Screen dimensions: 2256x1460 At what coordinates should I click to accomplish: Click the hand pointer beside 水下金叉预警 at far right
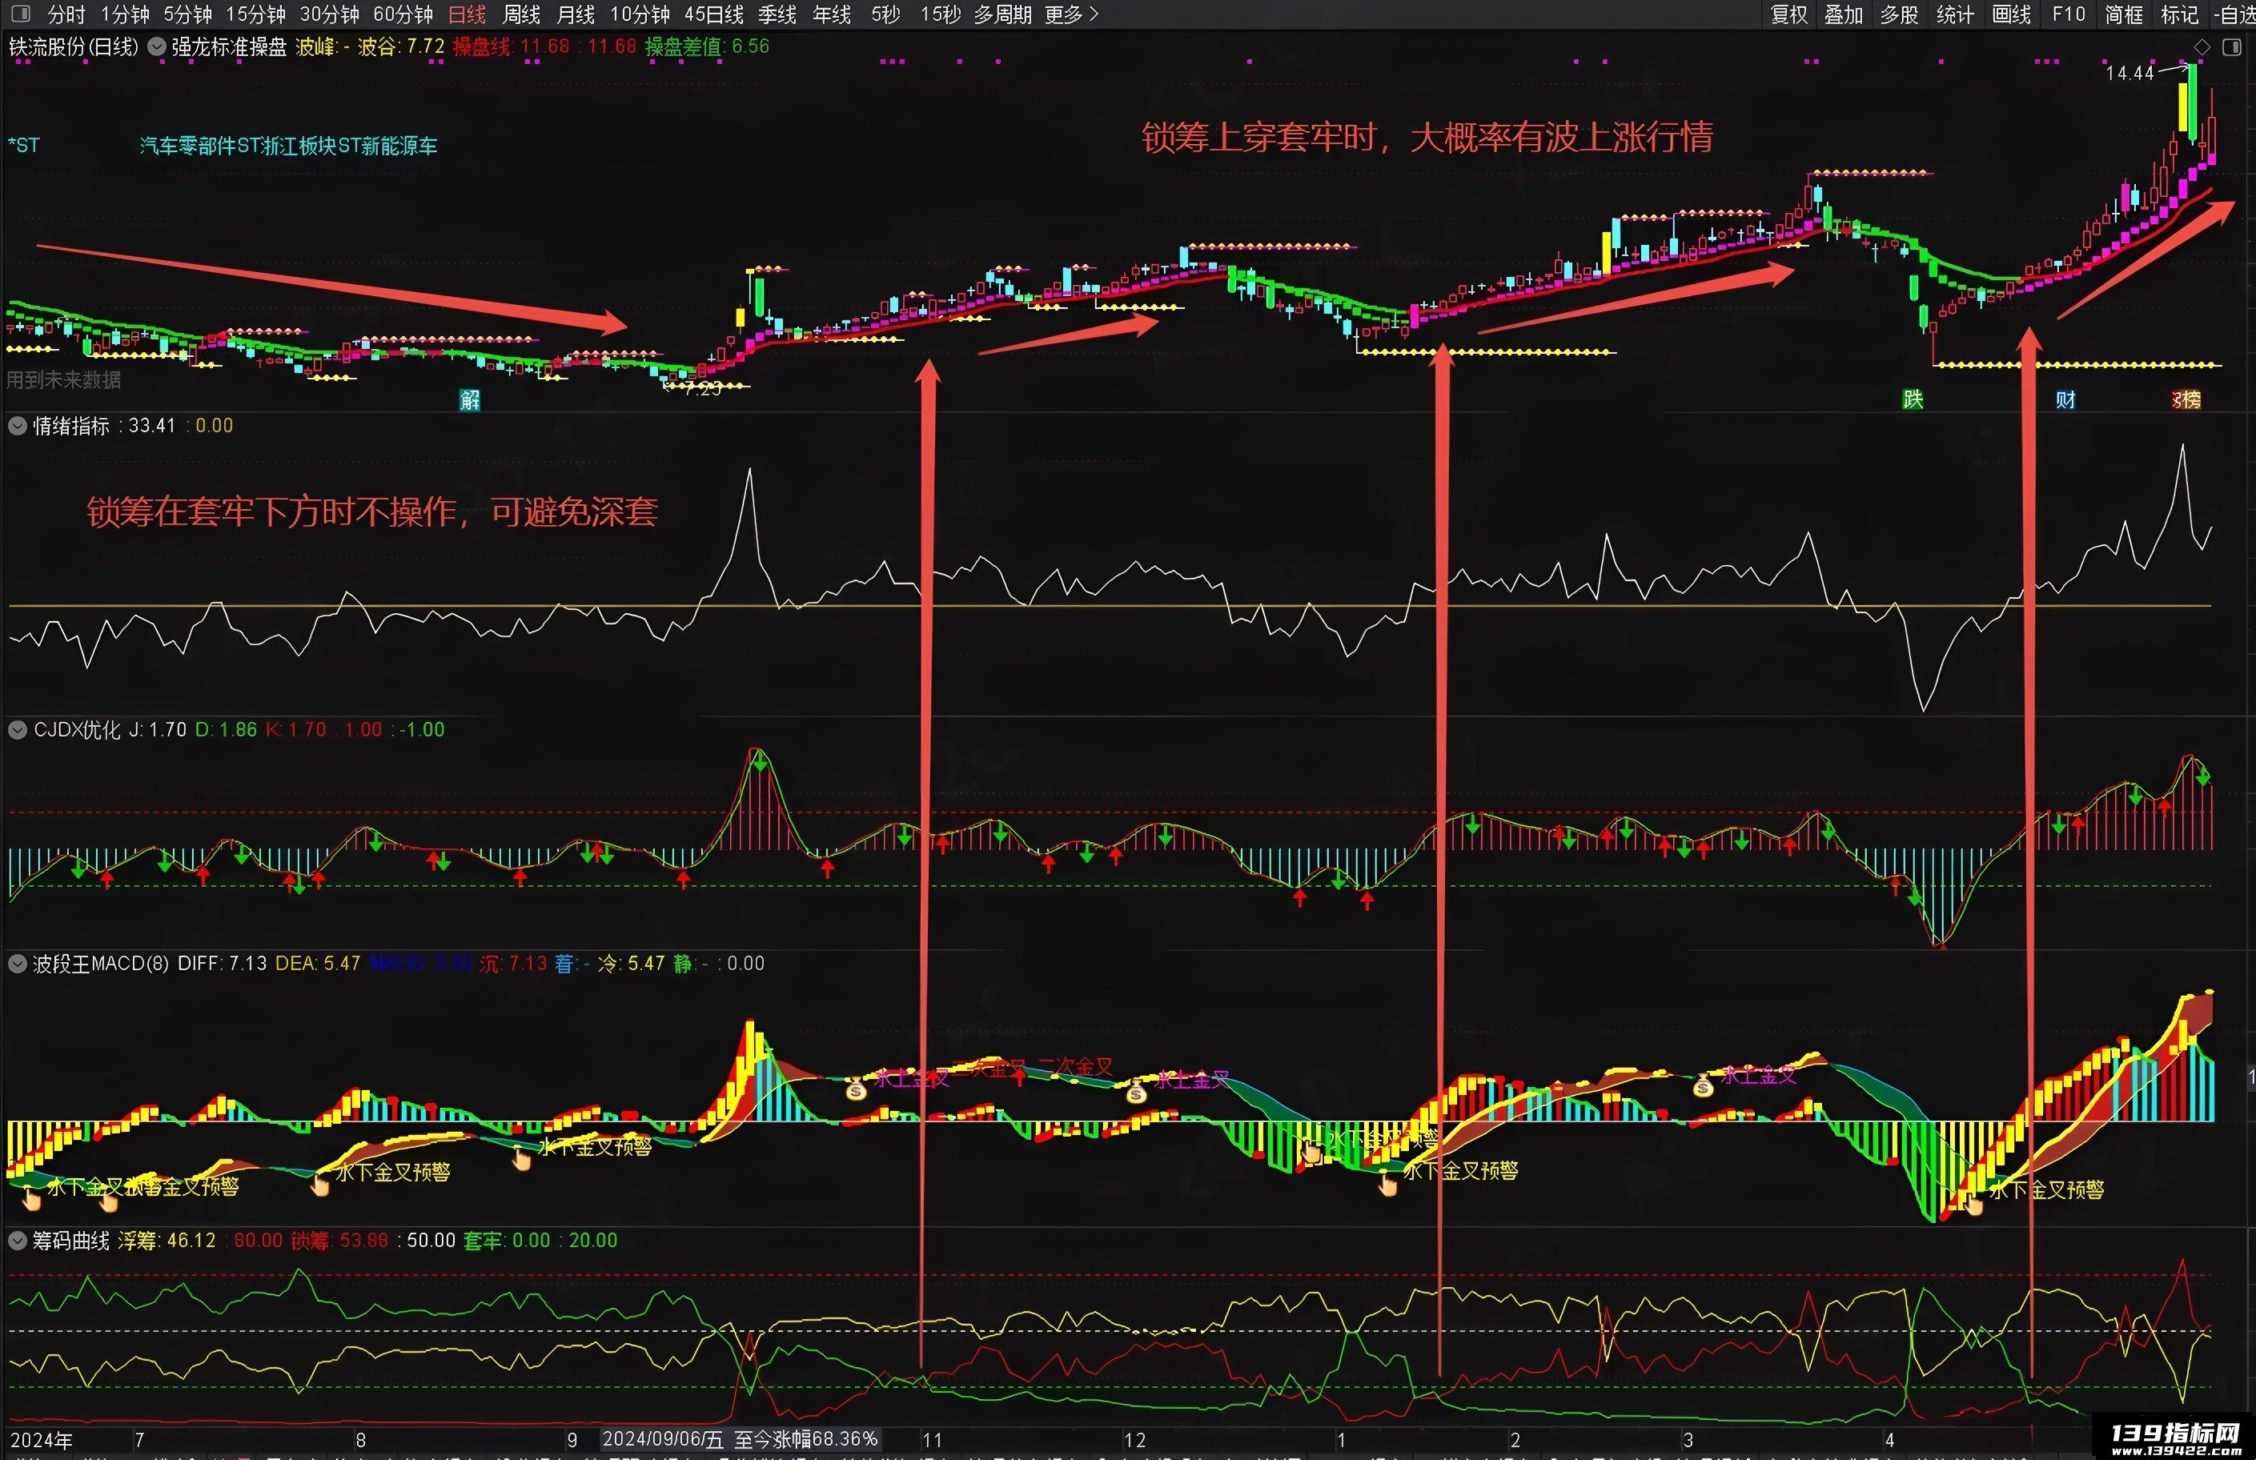pyautogui.click(x=1973, y=1205)
